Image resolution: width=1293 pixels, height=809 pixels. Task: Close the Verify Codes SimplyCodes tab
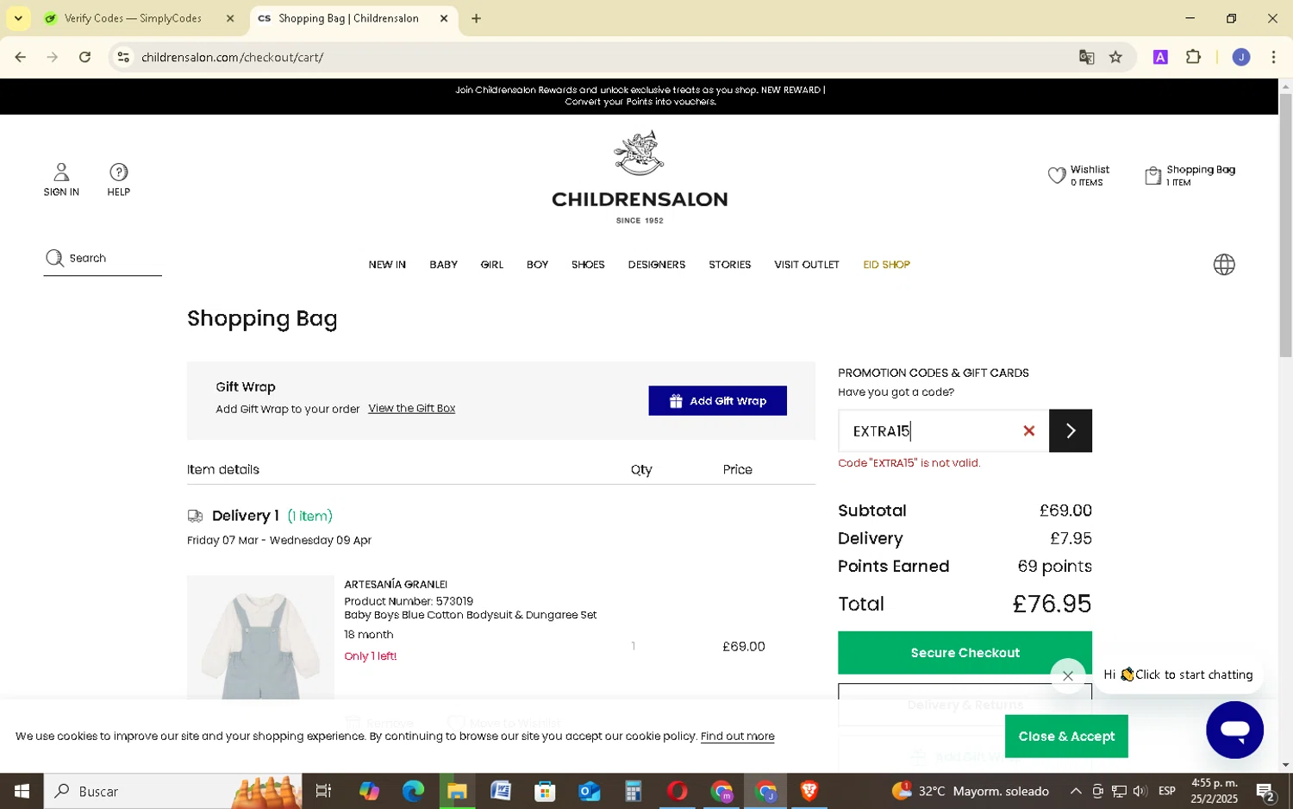click(x=230, y=18)
